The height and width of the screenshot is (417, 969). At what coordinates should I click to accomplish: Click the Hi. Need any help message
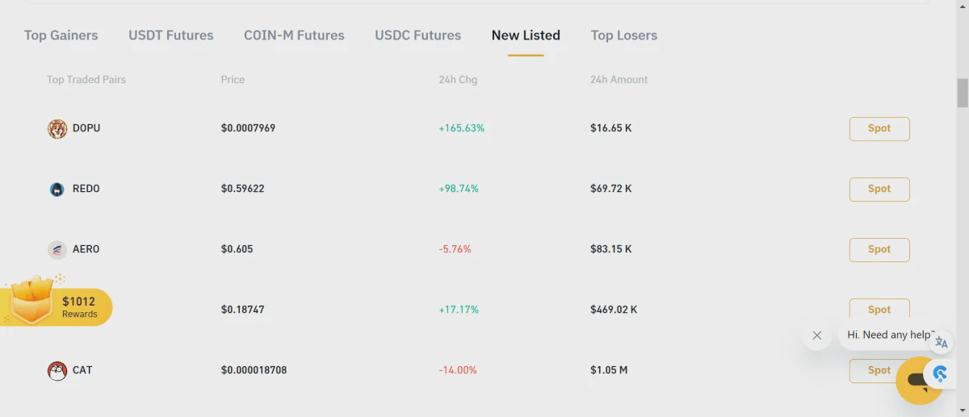887,335
